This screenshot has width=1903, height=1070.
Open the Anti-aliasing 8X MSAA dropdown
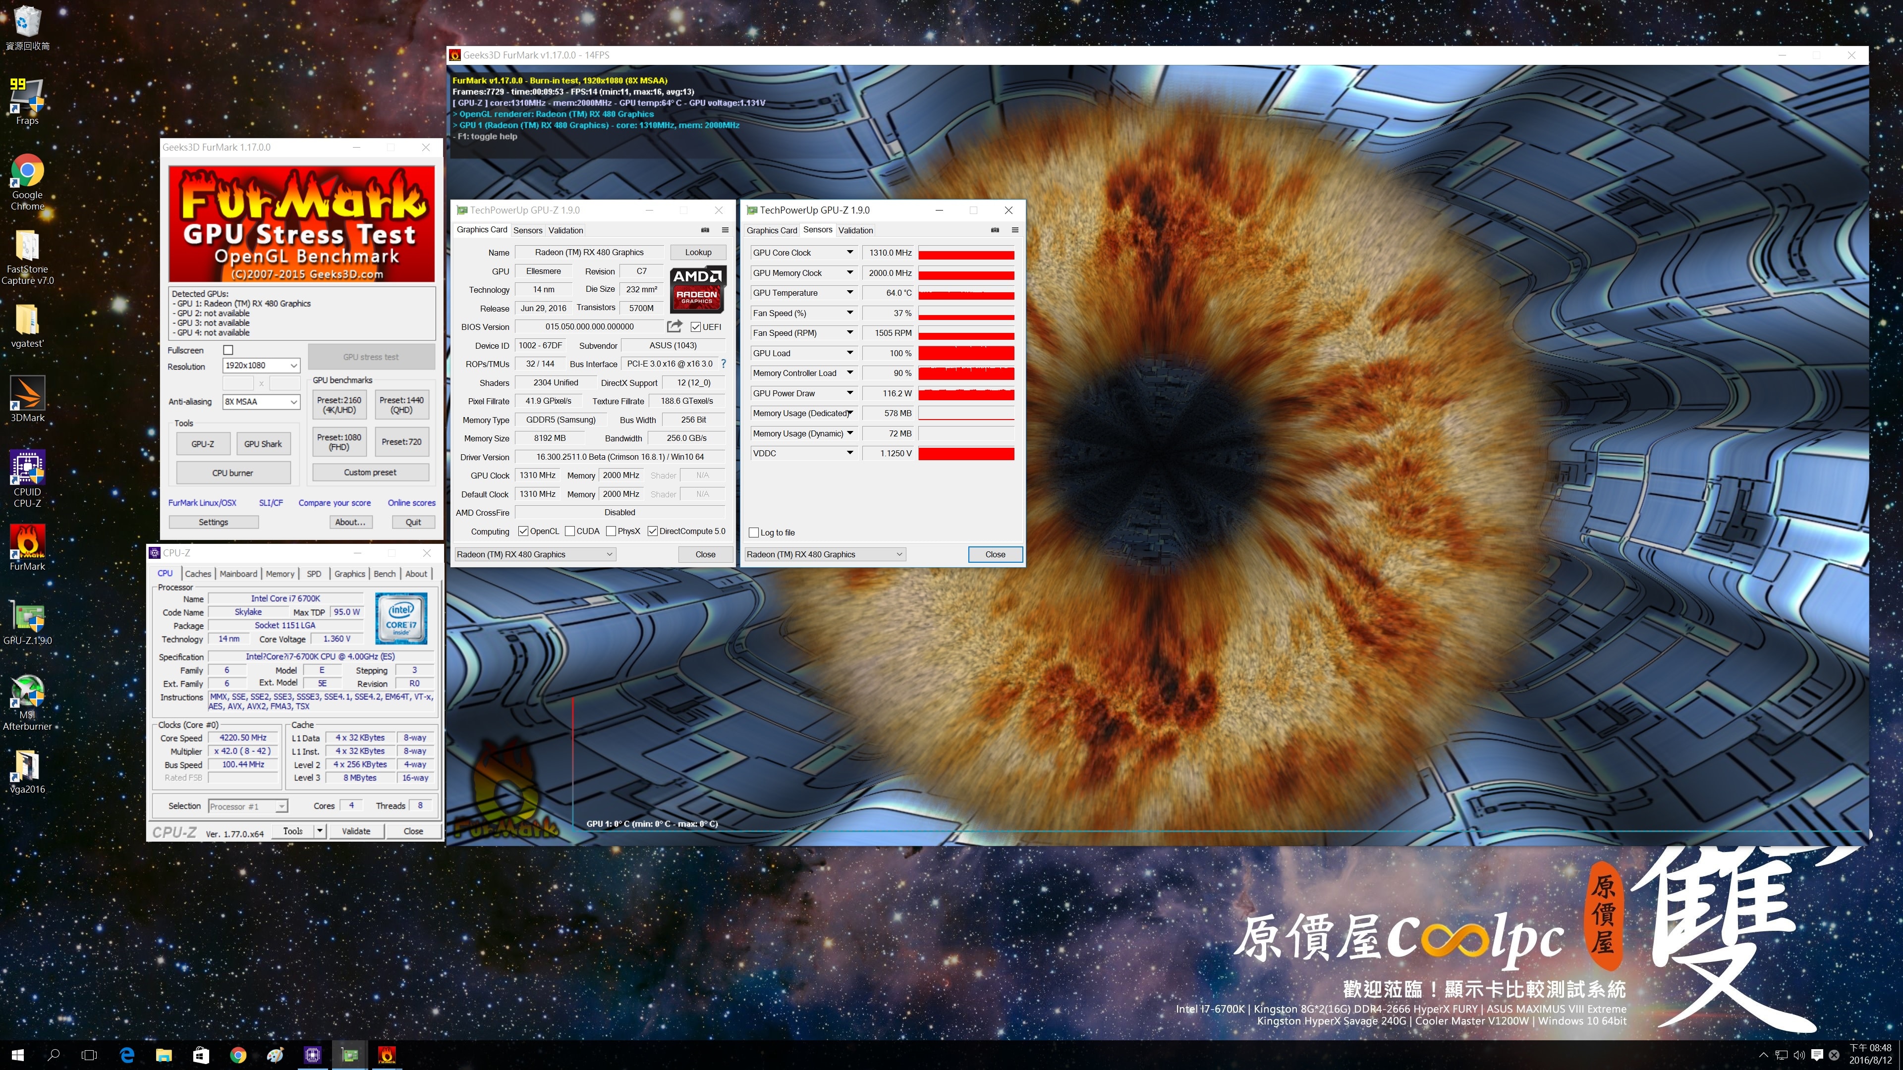tap(261, 402)
